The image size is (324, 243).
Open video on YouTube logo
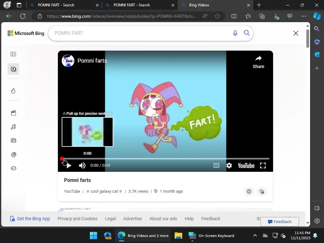point(246,165)
